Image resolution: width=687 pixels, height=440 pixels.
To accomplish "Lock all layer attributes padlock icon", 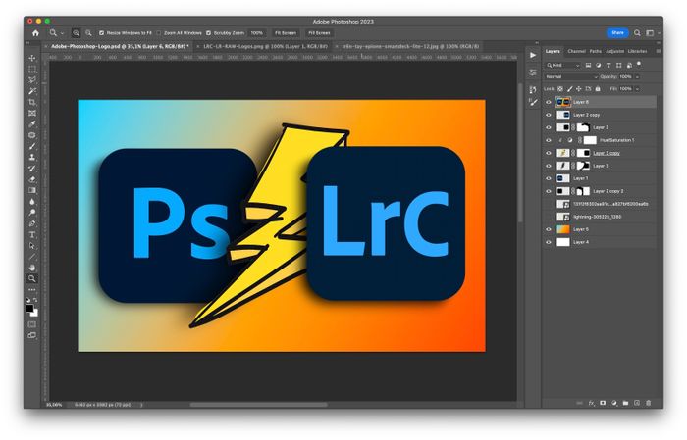I will coord(598,89).
